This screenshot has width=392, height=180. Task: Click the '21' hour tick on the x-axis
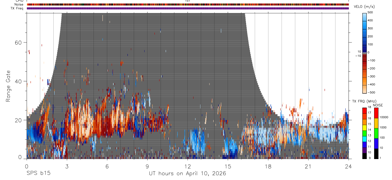pyautogui.click(x=308, y=166)
